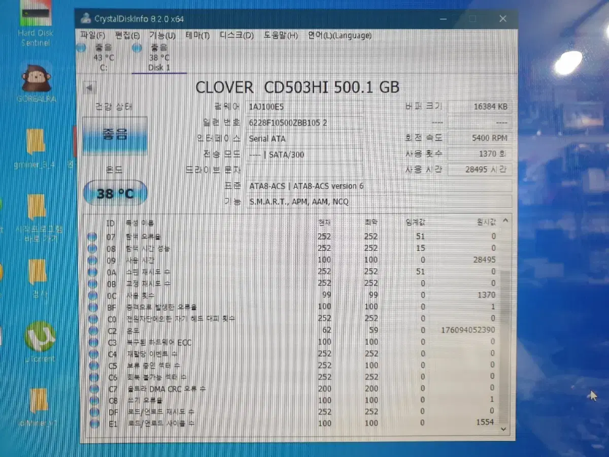This screenshot has width=609, height=457.
Task: Click the status dot for attribute C5
Action: [93, 366]
